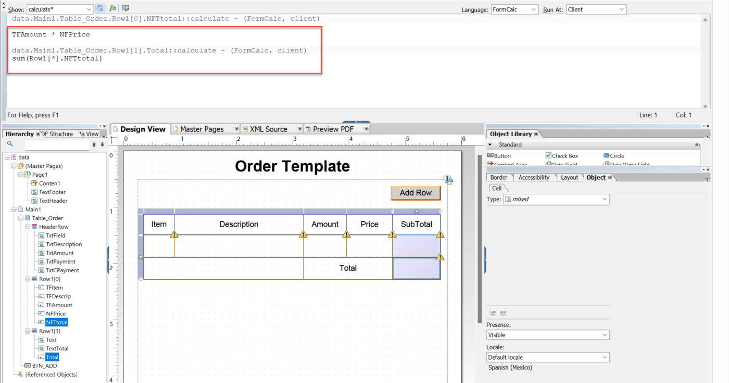The height and width of the screenshot is (383, 729).
Task: Select TextFooter in the hierarchy
Action: [52, 192]
